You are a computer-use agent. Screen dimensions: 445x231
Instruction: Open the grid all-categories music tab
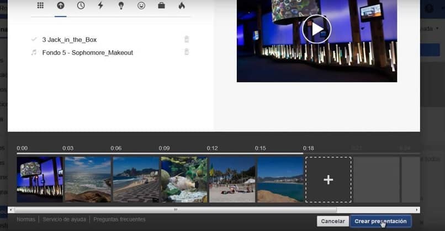40,5
